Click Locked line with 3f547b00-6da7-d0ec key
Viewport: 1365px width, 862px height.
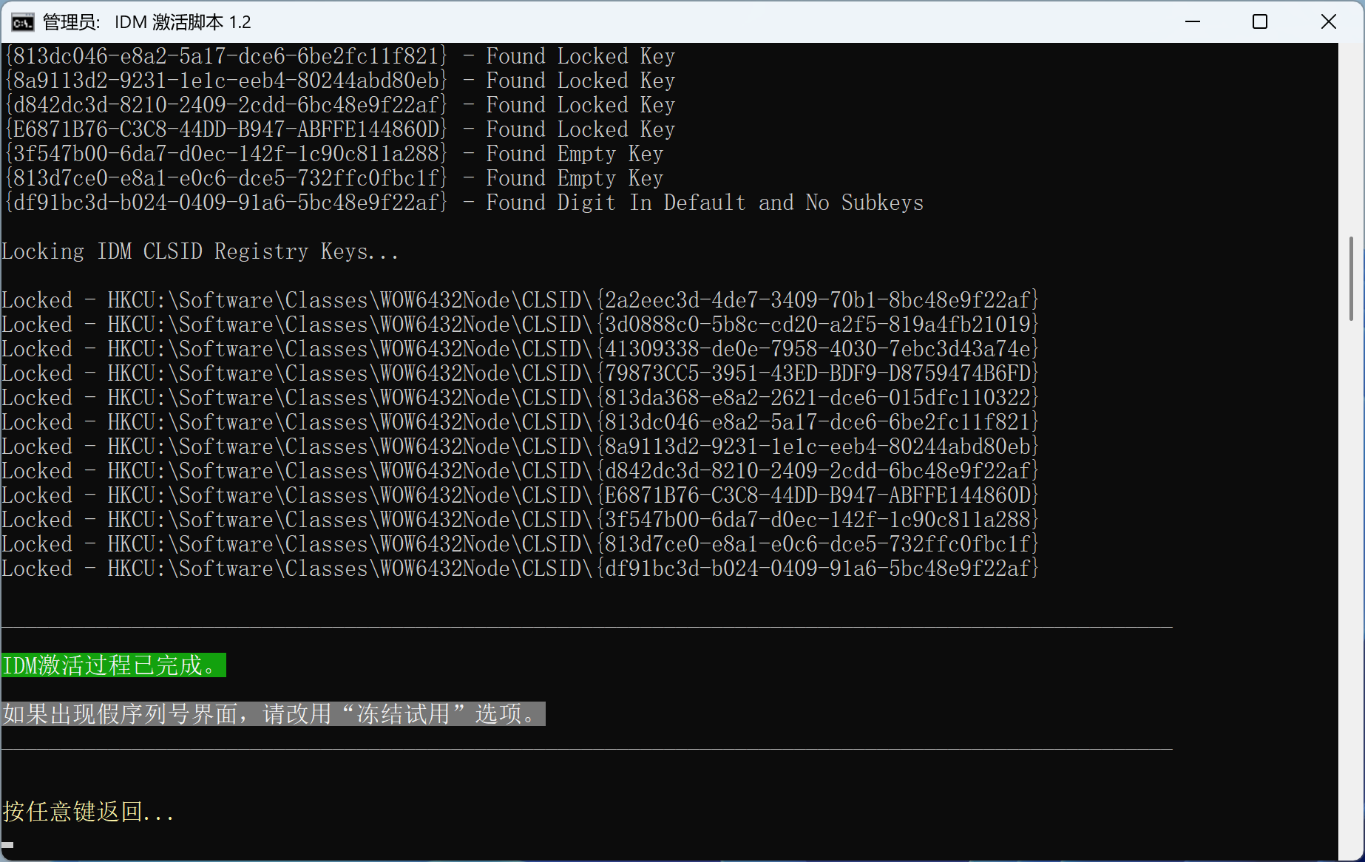(521, 520)
